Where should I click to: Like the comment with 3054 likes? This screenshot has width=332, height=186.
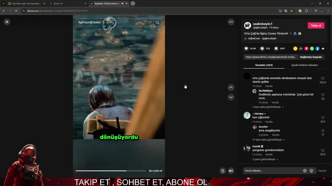[323, 79]
